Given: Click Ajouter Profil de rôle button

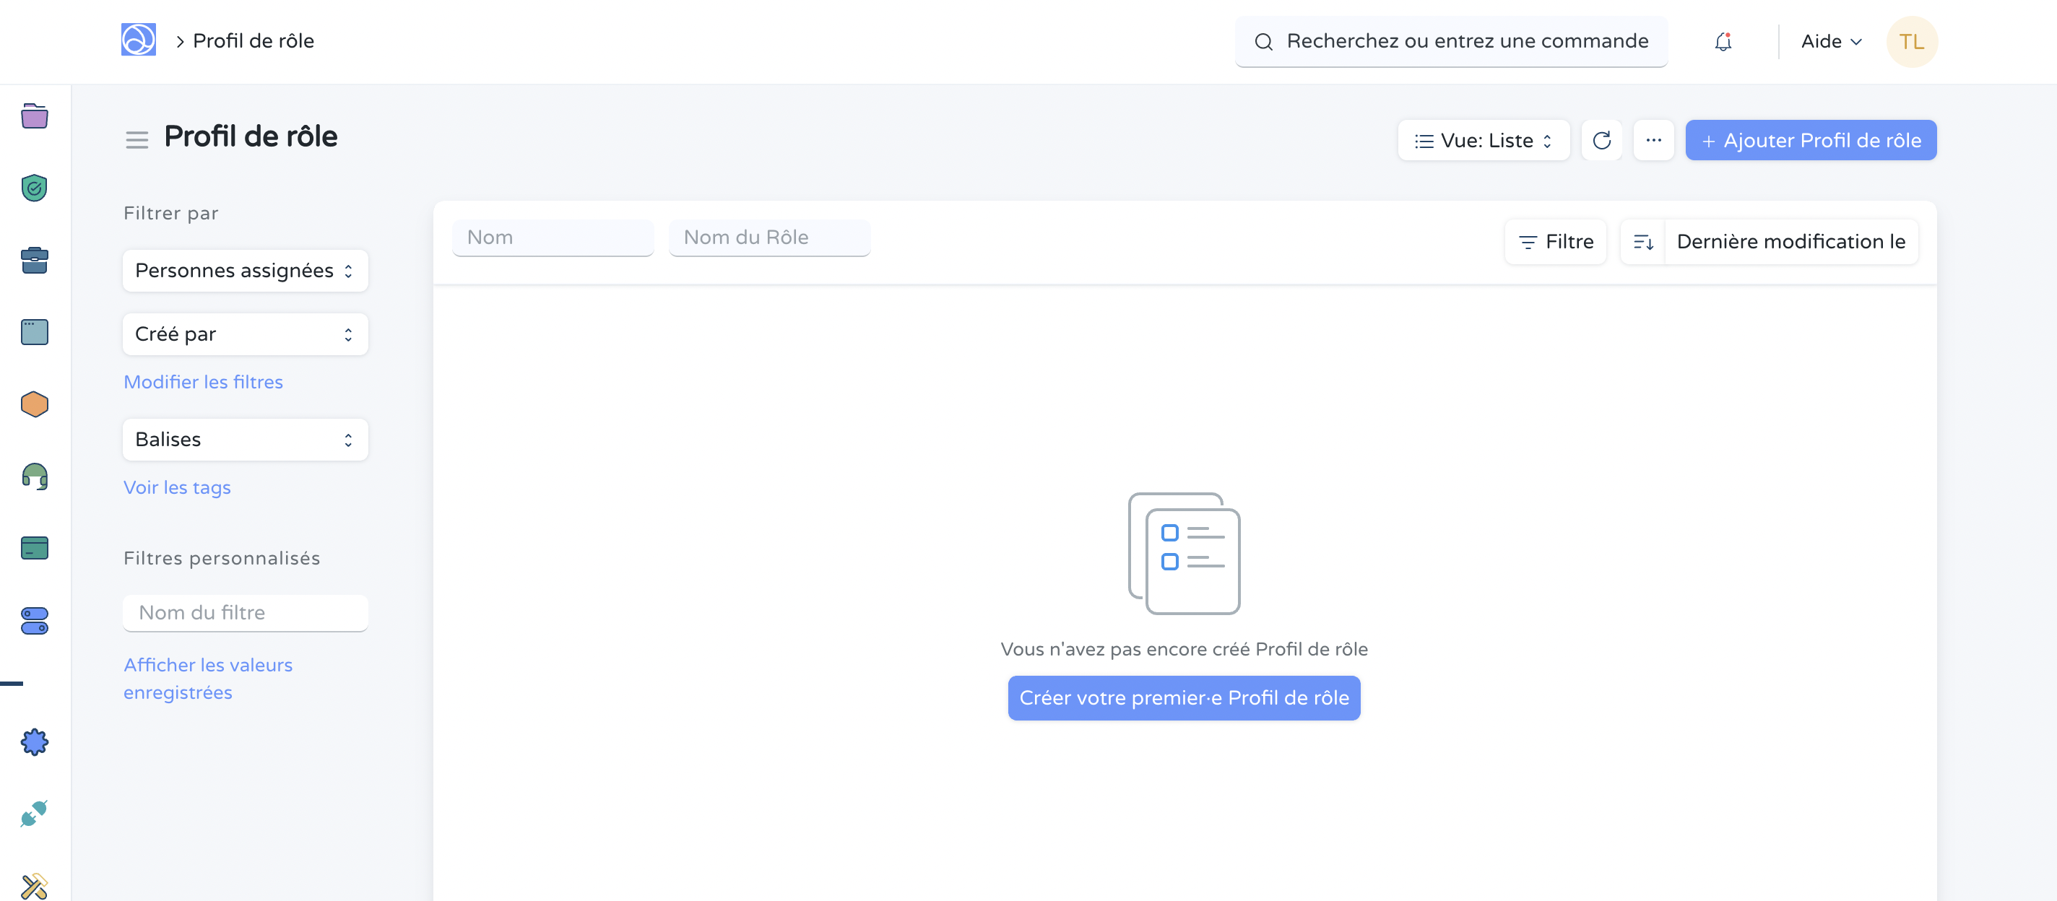Looking at the screenshot, I should click(x=1810, y=141).
